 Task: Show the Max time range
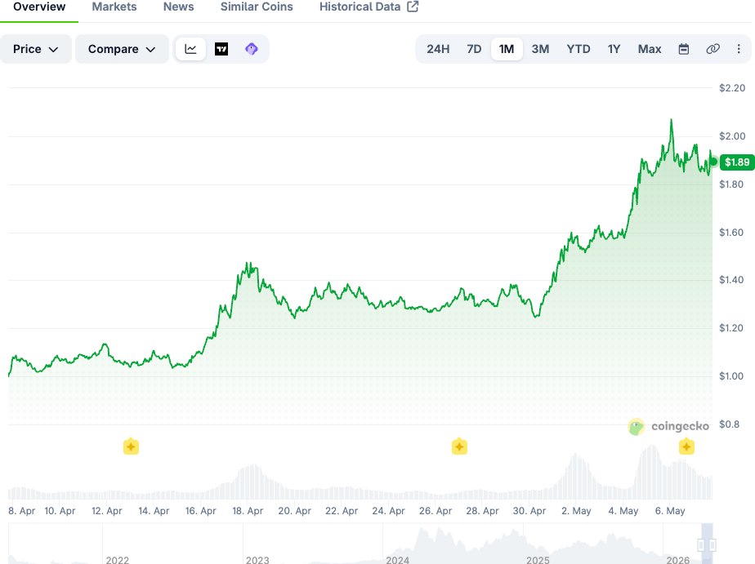tap(650, 49)
